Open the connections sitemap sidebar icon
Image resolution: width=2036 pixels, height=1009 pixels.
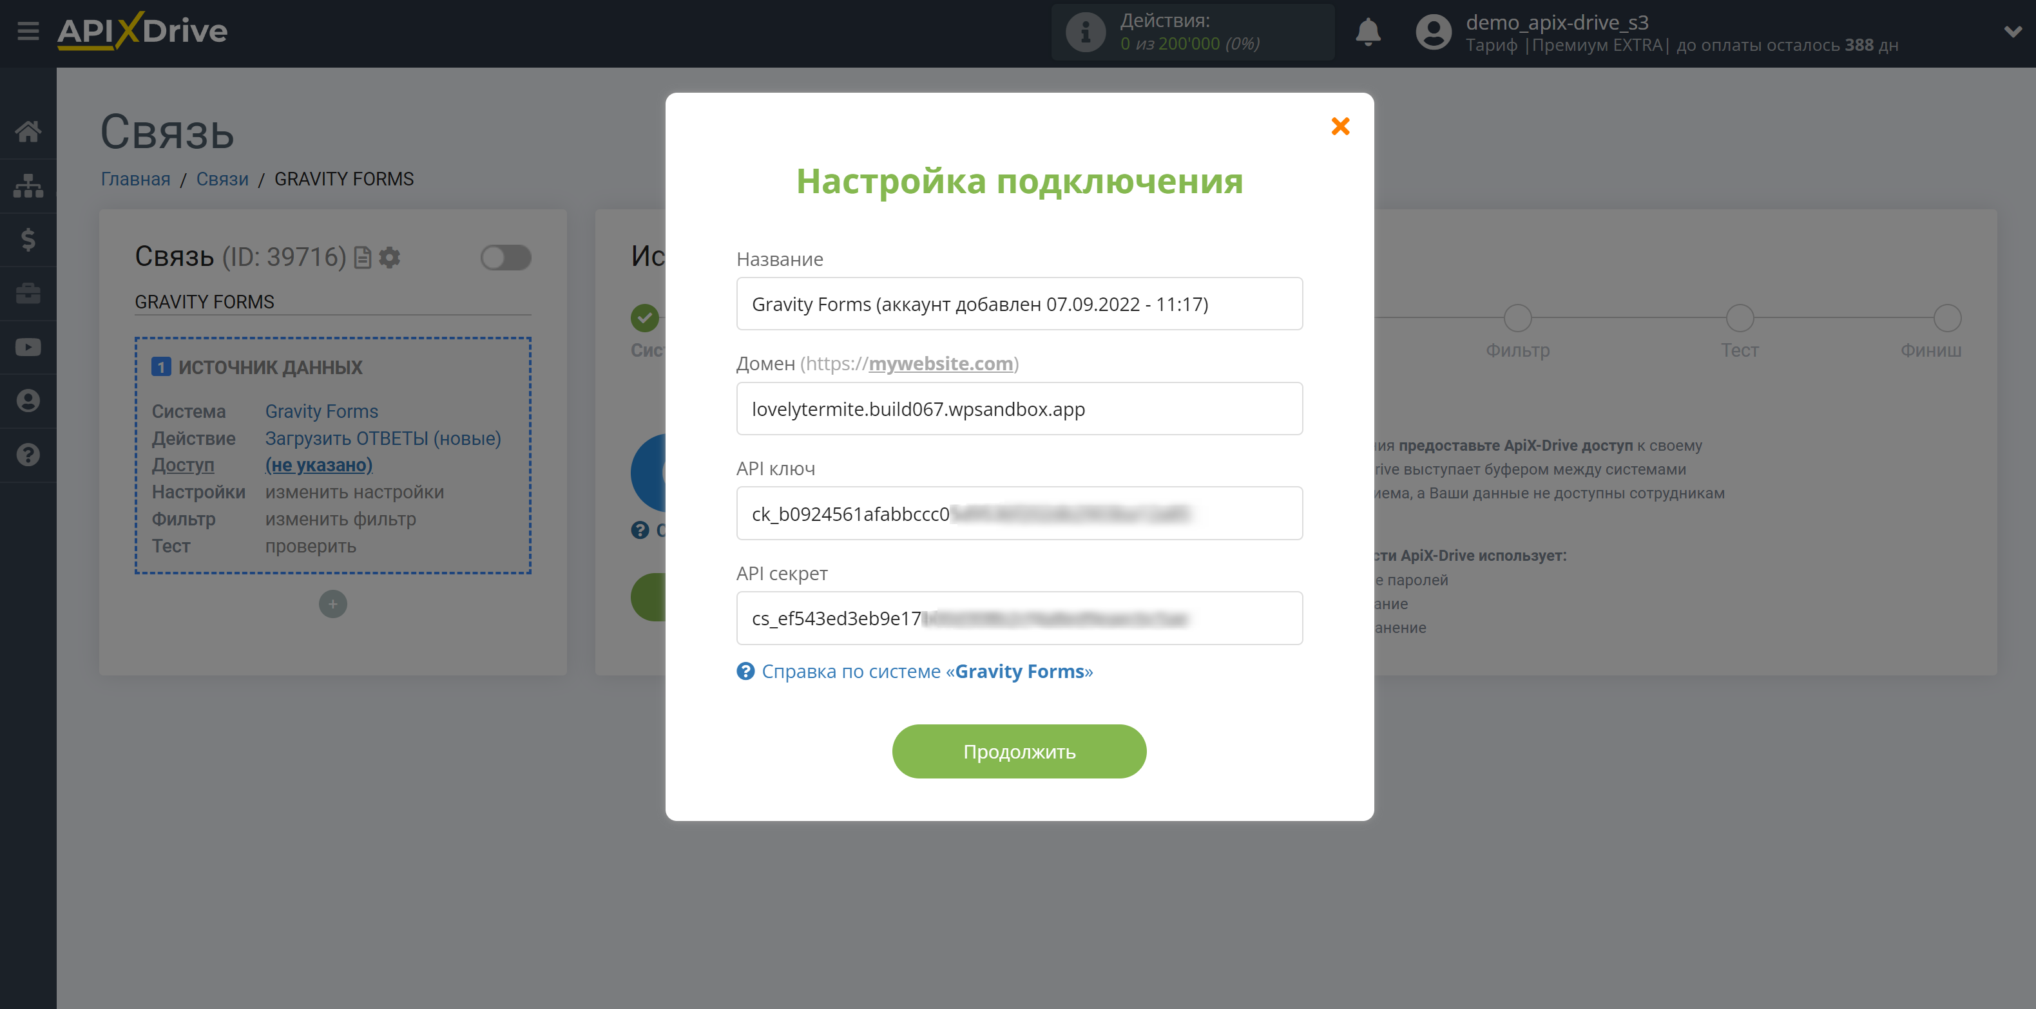28,185
